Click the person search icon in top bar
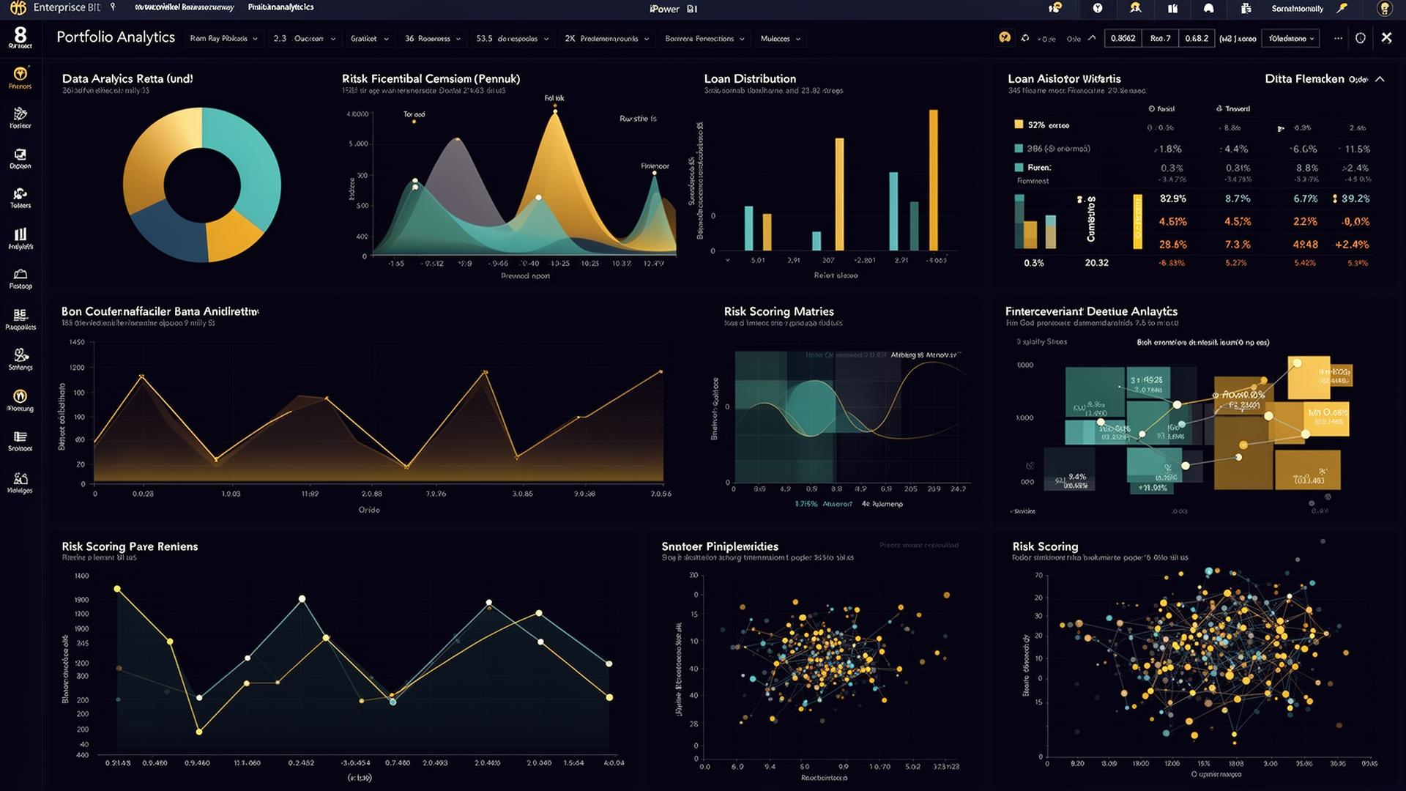Image resolution: width=1406 pixels, height=791 pixels. (x=1135, y=8)
